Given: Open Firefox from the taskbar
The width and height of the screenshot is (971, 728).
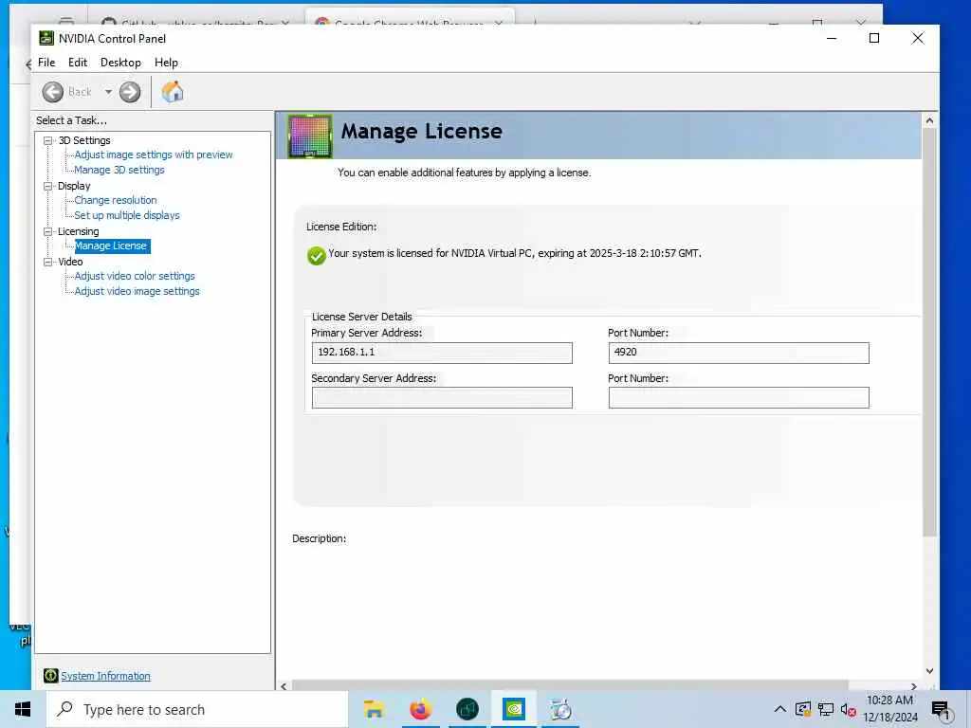Looking at the screenshot, I should pyautogui.click(x=420, y=709).
